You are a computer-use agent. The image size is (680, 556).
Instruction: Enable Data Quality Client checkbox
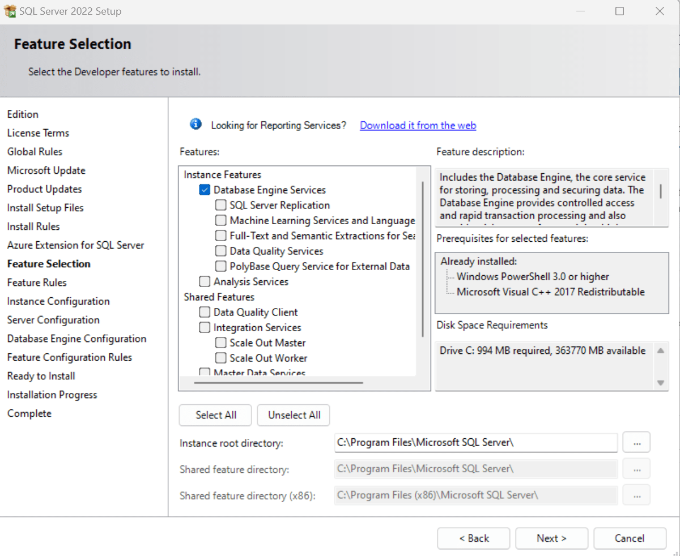[x=205, y=313]
